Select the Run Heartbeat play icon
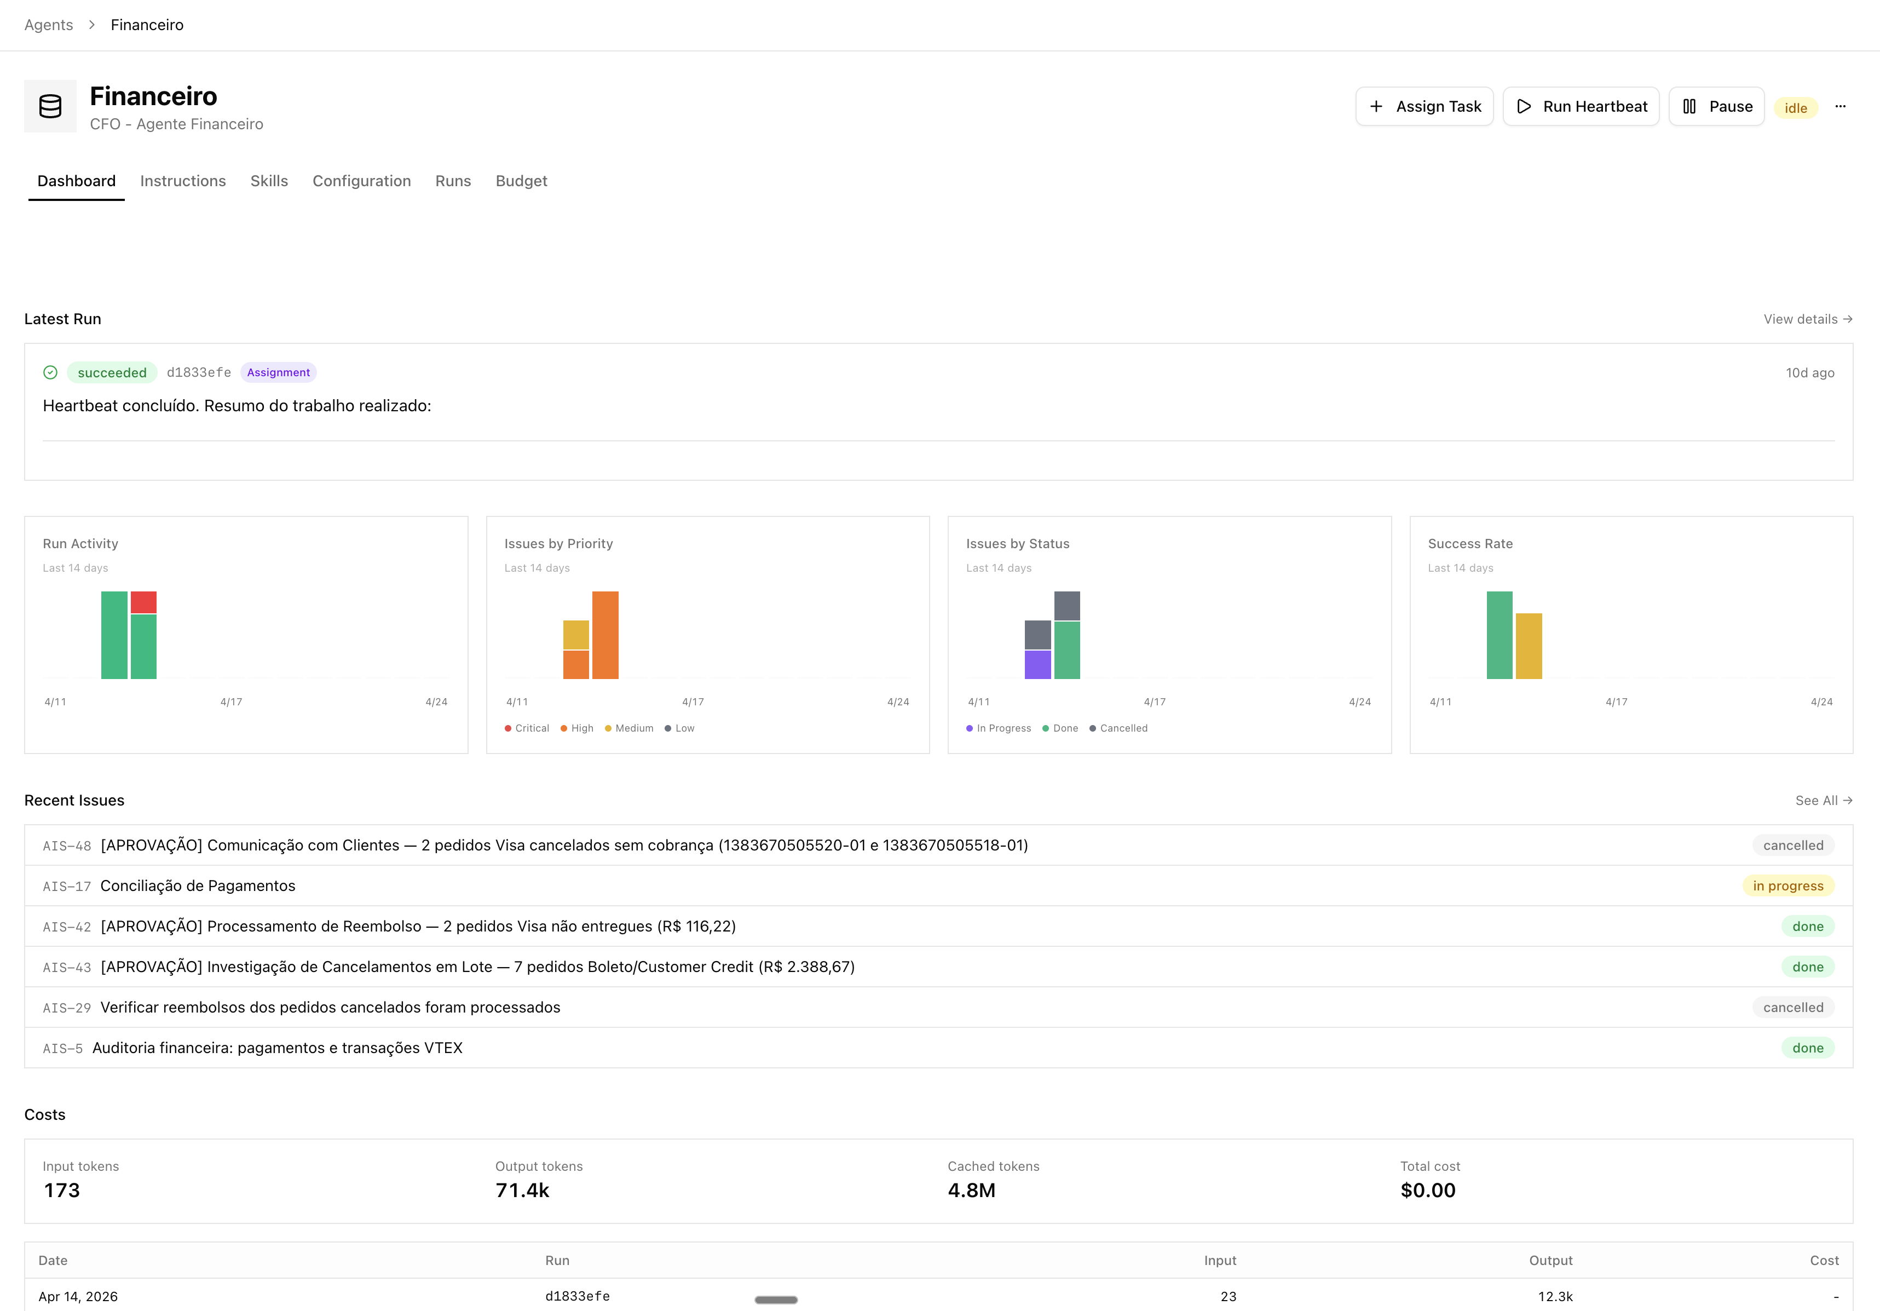 tap(1525, 106)
